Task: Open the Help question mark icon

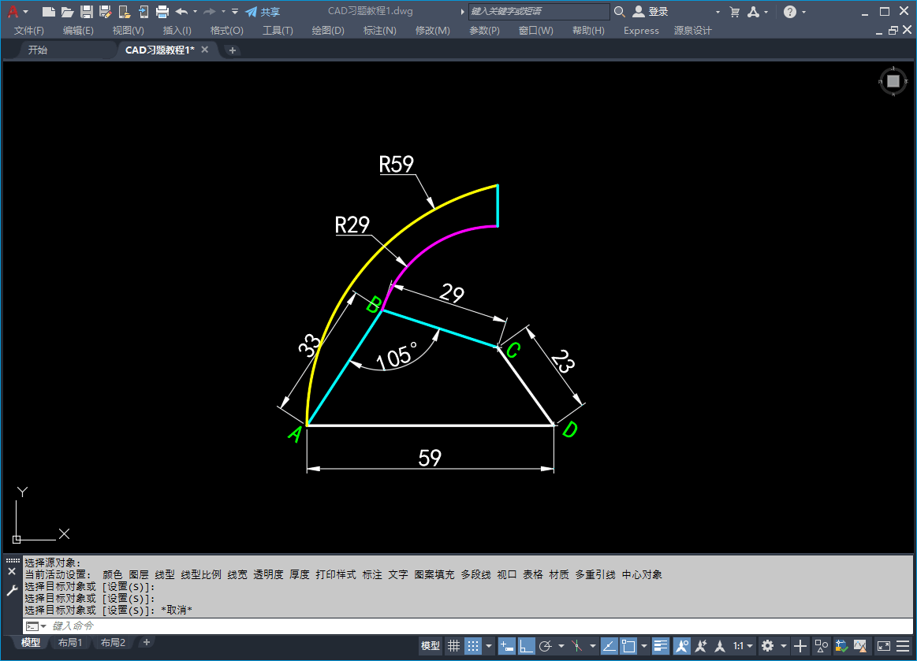Action: (x=790, y=12)
